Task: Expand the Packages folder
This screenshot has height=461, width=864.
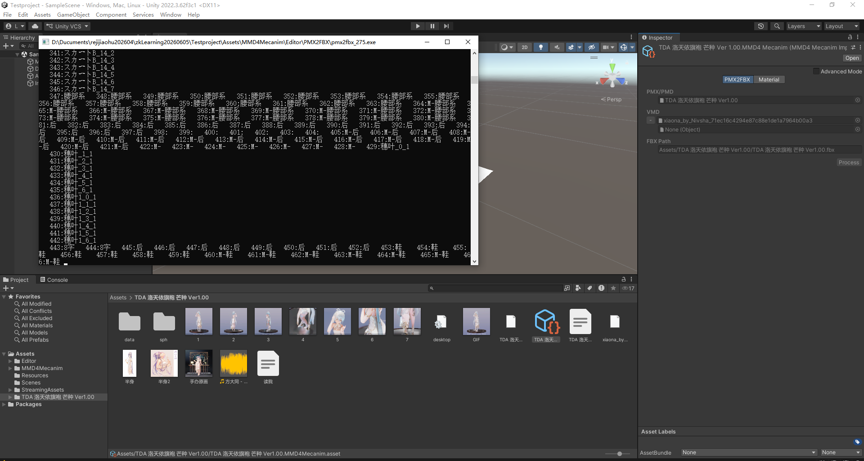Action: pos(4,404)
